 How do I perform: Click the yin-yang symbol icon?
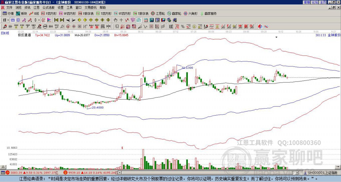click(x=260, y=27)
